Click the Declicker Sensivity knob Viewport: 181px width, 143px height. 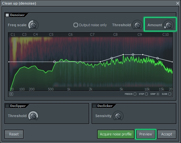118,116
